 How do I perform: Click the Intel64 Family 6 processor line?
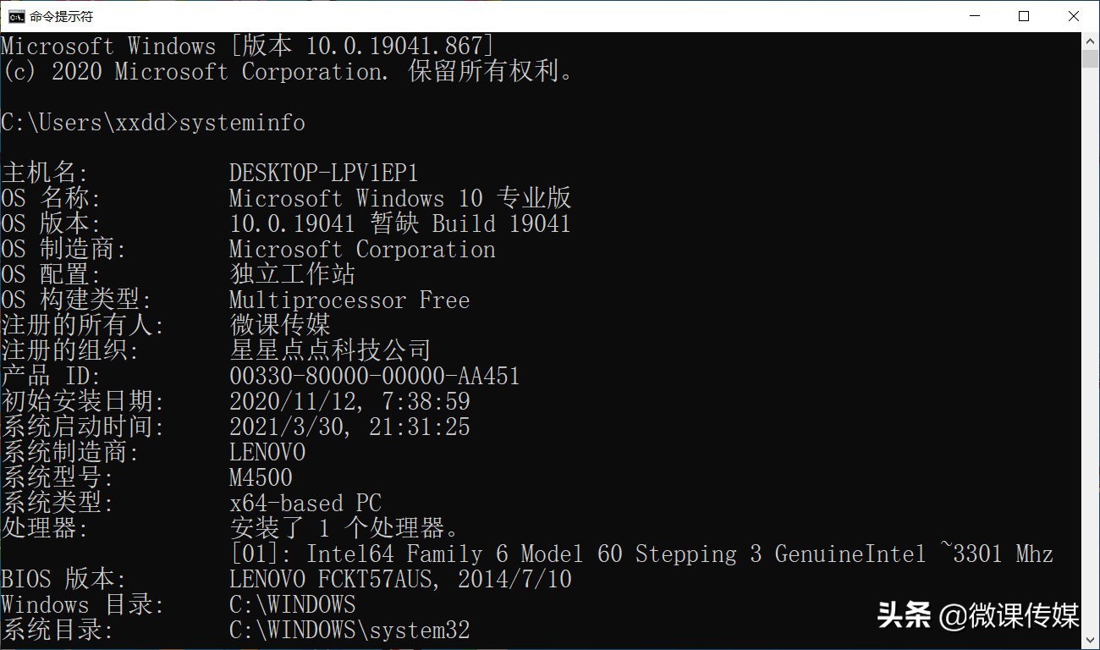pyautogui.click(x=641, y=554)
